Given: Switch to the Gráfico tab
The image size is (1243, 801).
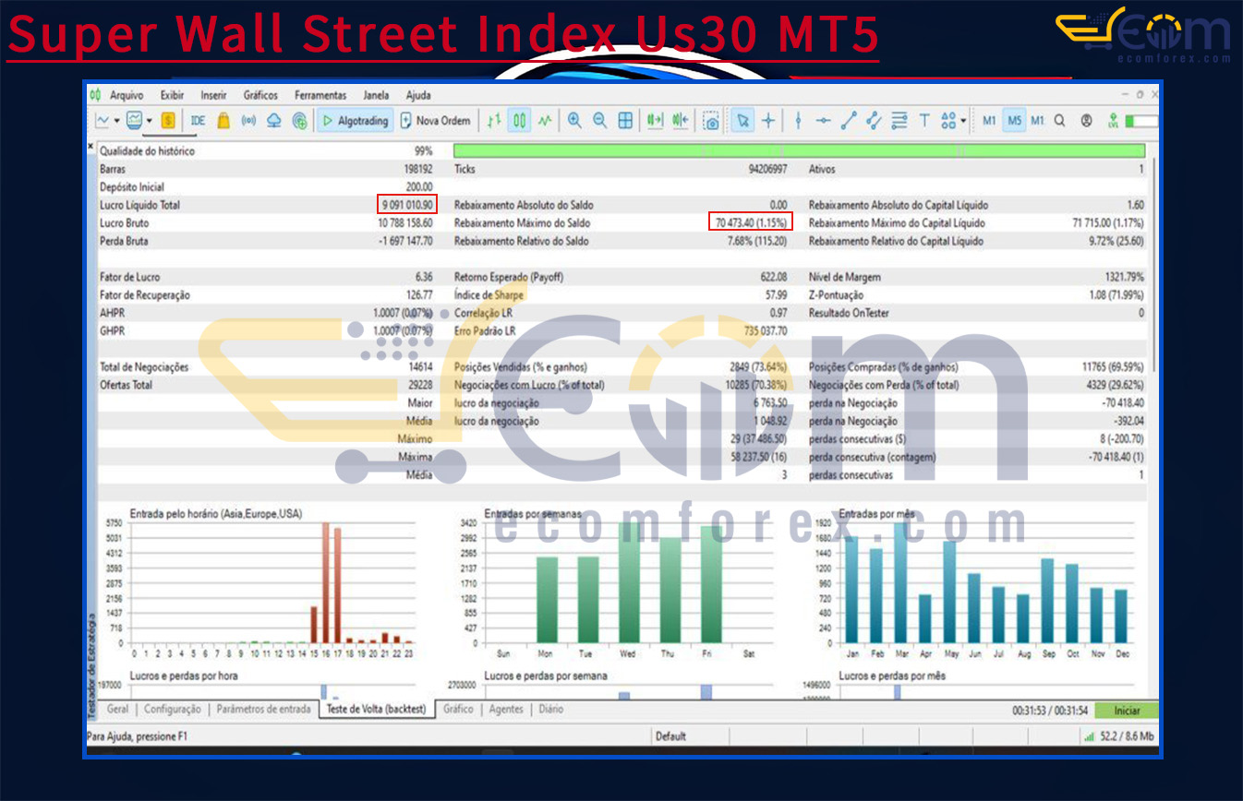Looking at the screenshot, I should (x=458, y=710).
